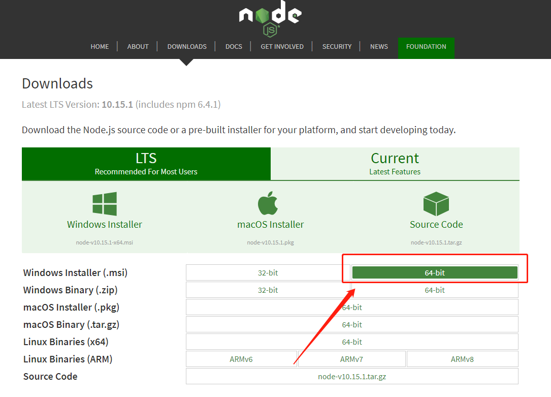This screenshot has width=551, height=397.
Task: Download macOS Installer (.pkg) 64-bit
Action: pyautogui.click(x=352, y=307)
